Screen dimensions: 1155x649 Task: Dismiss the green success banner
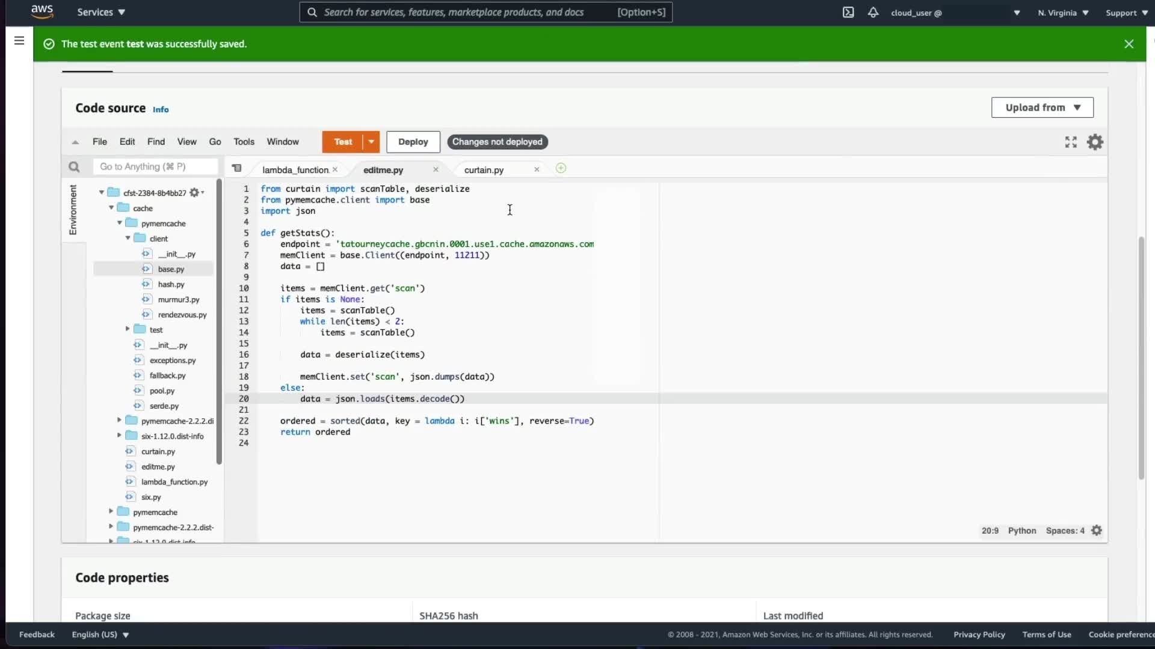1129,44
